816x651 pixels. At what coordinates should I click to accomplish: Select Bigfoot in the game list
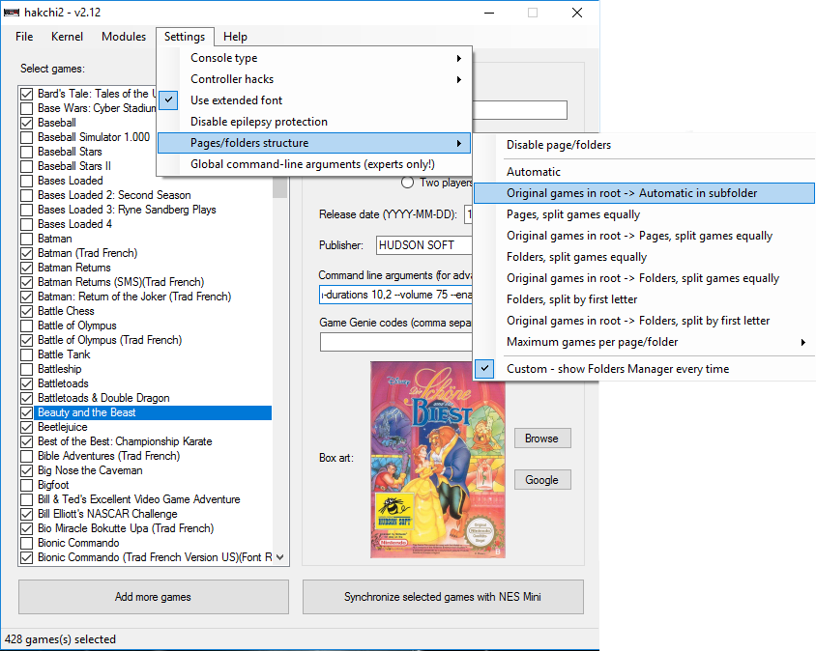[x=53, y=485]
